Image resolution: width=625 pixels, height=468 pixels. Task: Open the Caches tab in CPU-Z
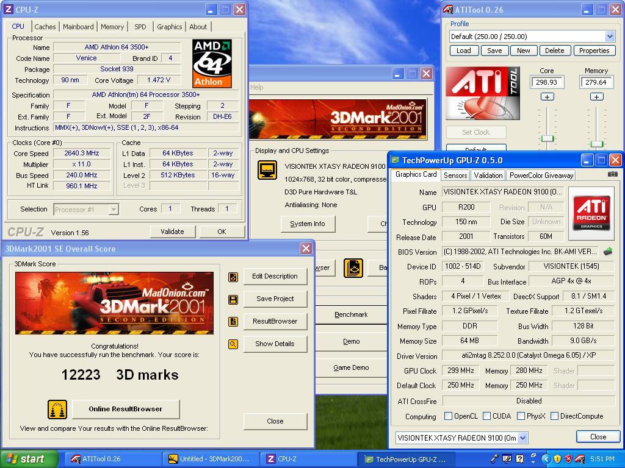45,27
